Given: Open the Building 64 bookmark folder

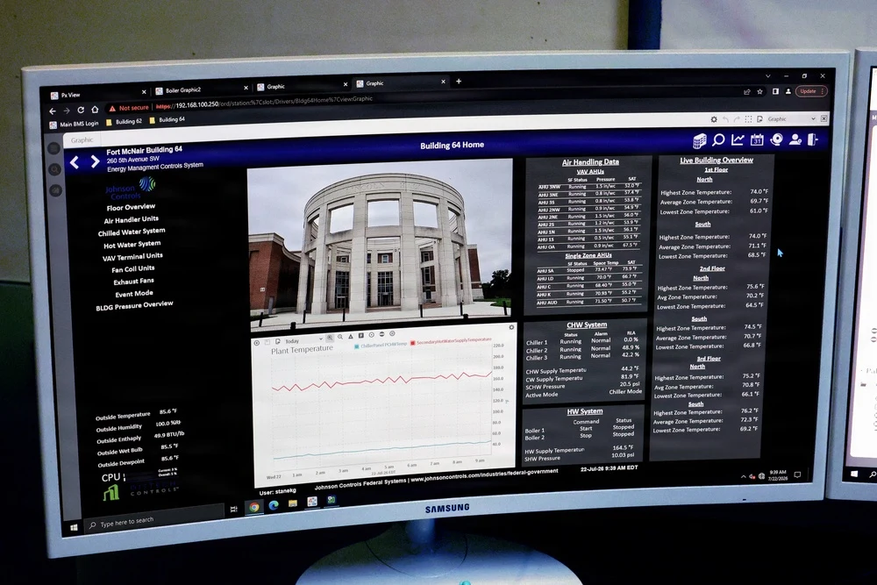Looking at the screenshot, I should tap(168, 119).
